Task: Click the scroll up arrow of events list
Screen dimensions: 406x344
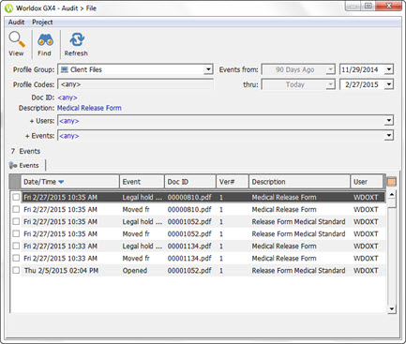Action: tap(392, 195)
